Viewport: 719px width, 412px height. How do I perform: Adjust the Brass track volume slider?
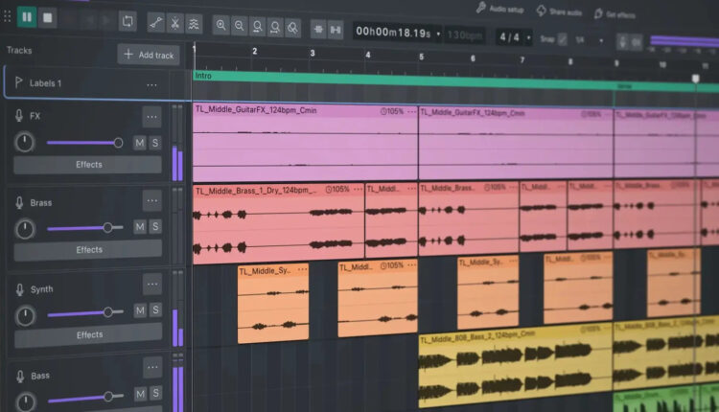pyautogui.click(x=85, y=227)
